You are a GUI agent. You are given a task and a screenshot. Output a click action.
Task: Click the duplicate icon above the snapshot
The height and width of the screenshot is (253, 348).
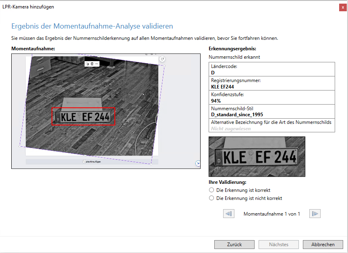(88, 64)
